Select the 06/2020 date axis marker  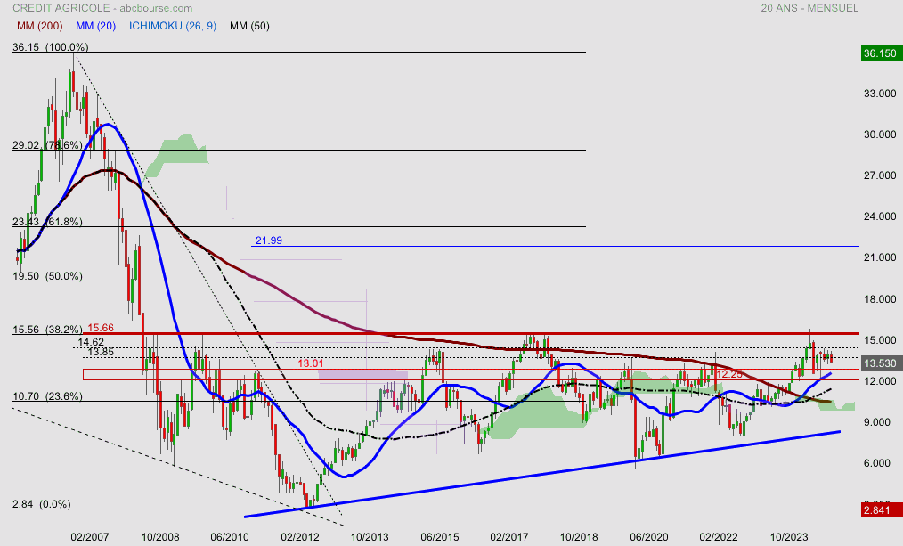tap(648, 538)
